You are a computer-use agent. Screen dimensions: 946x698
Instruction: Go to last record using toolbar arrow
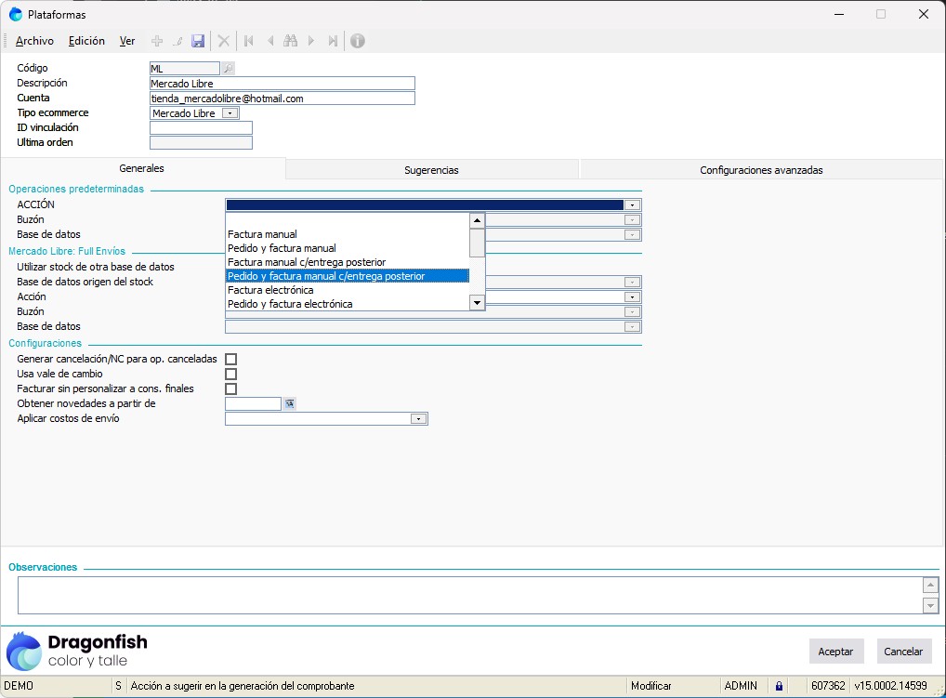coord(332,41)
